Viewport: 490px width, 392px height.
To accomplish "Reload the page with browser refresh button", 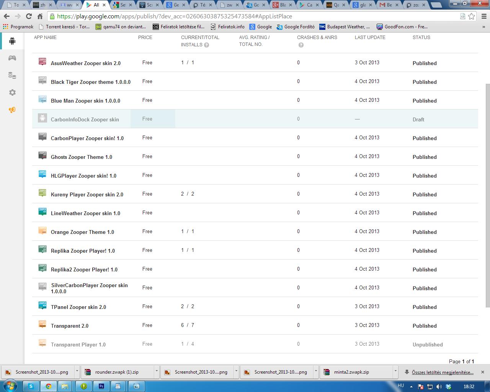I will pos(29,16).
